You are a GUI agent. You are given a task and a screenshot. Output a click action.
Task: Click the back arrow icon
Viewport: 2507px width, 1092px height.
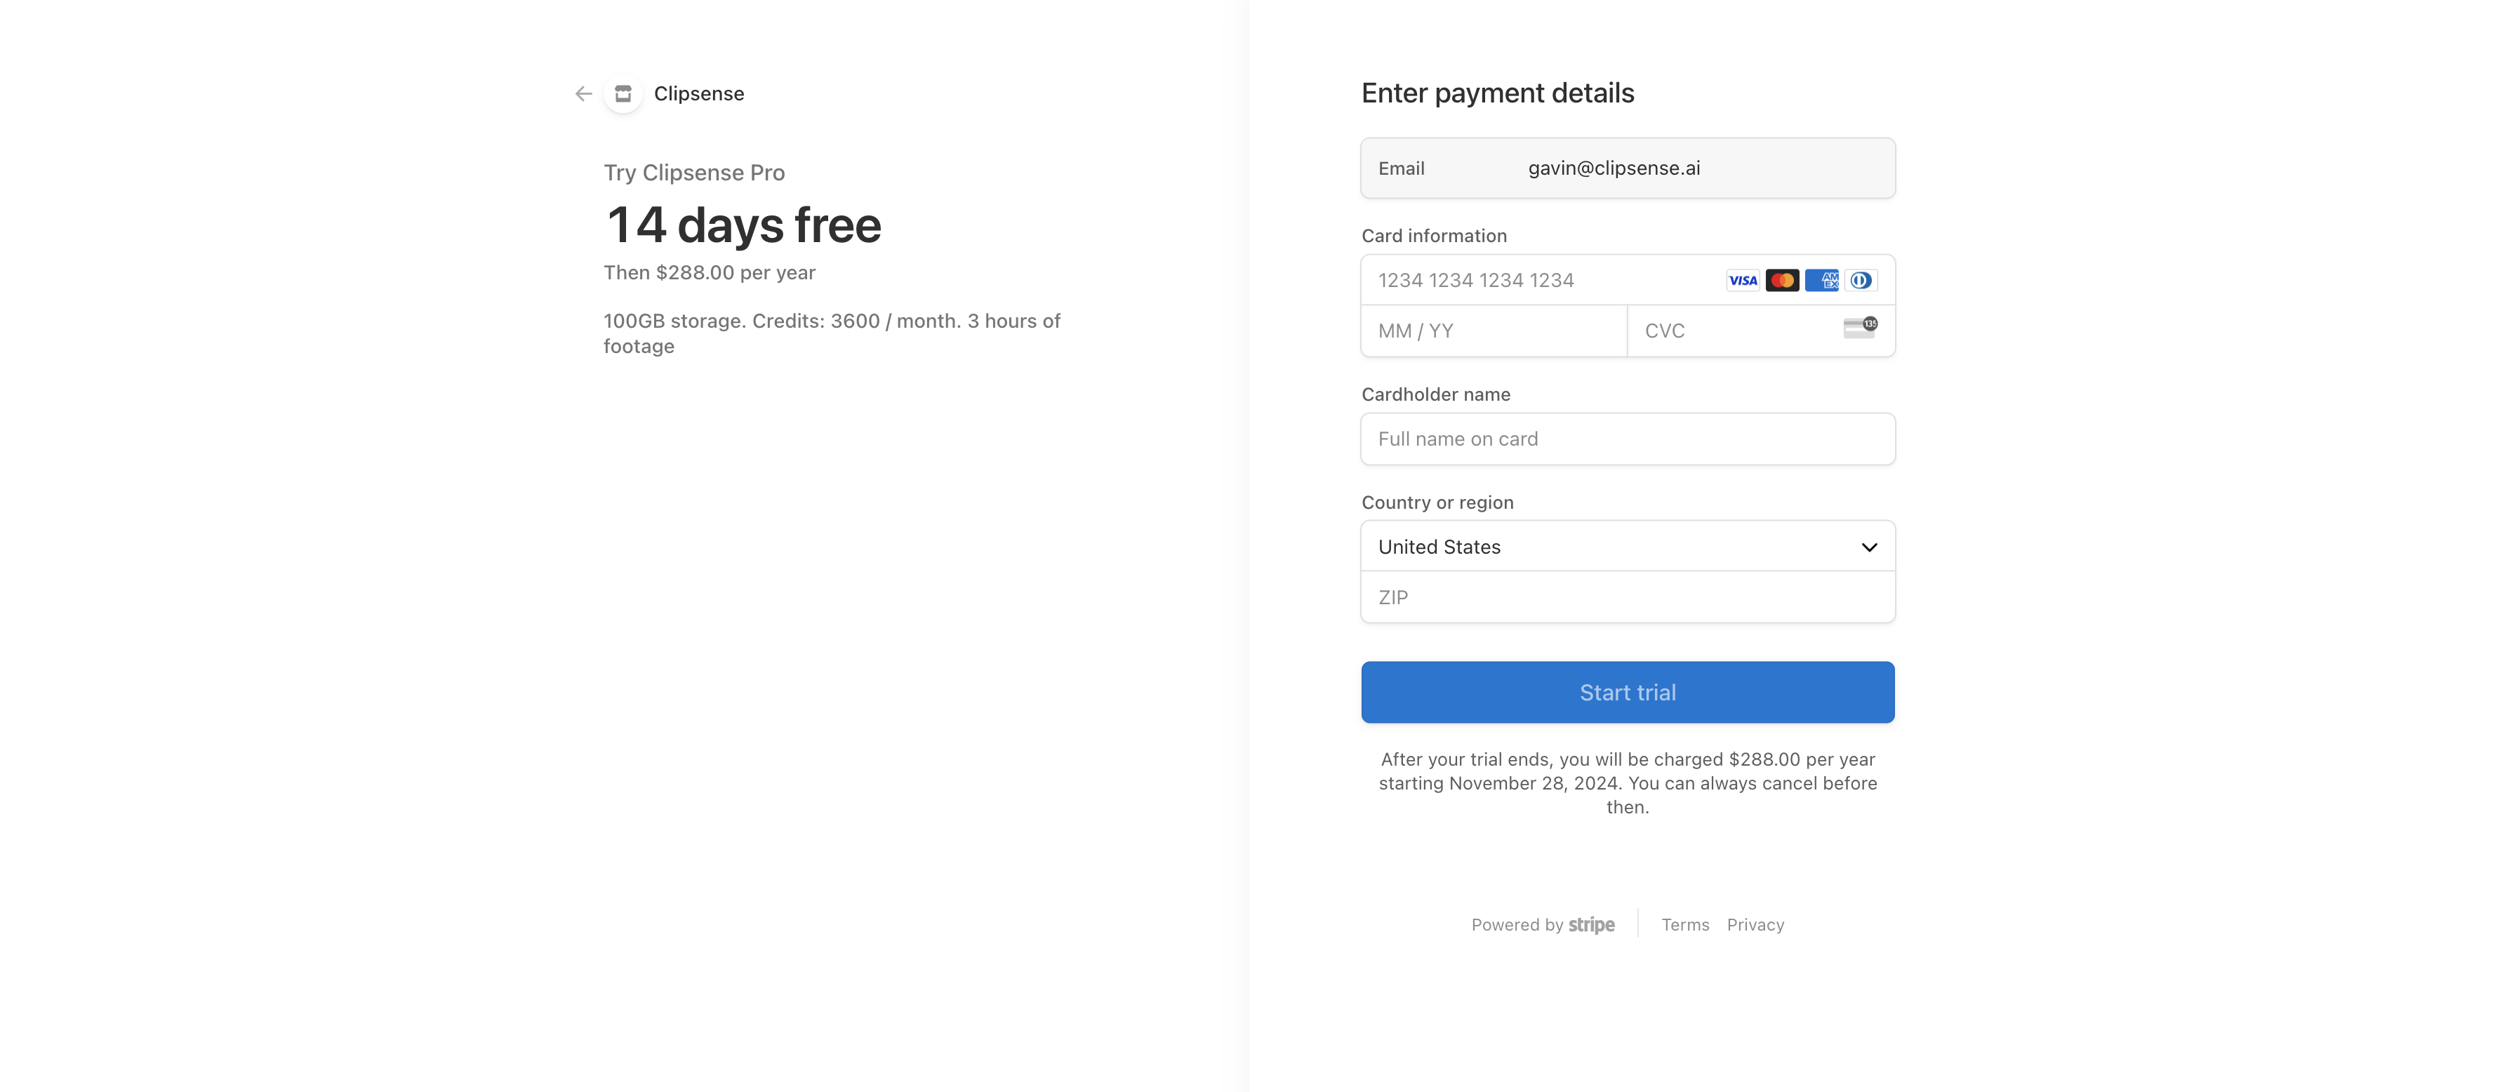(583, 93)
